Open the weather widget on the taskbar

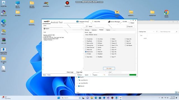coord(6,98)
